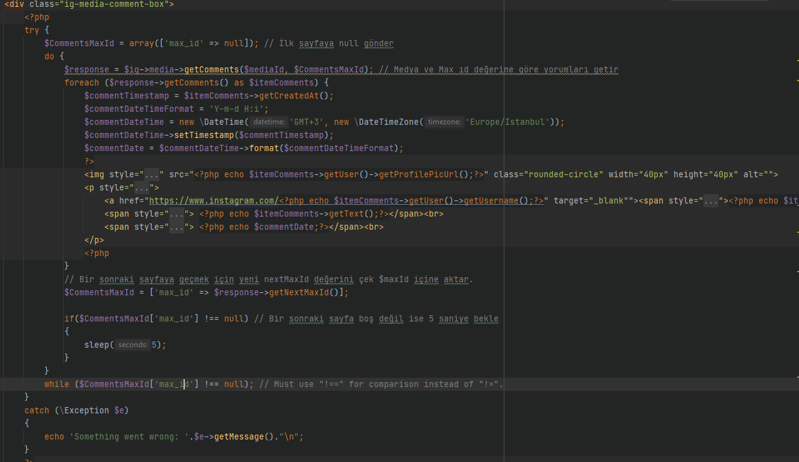This screenshot has height=462, width=799.
Task: Click the while keyword of the do-while loop
Action: click(x=57, y=385)
